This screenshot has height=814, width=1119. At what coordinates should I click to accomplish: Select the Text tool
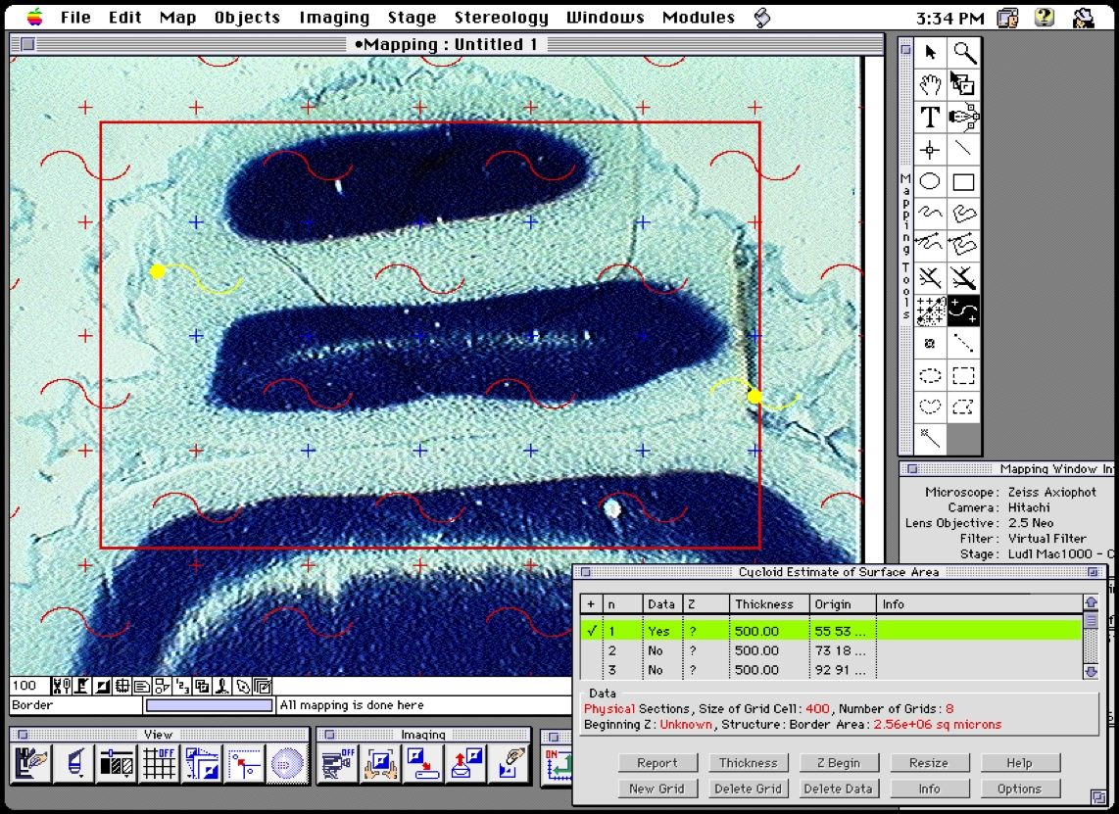click(930, 118)
